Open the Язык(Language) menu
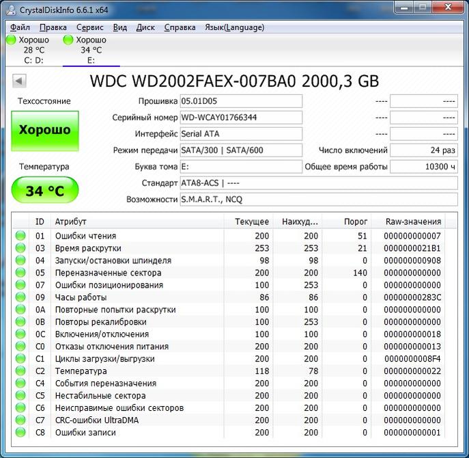This screenshot has height=458, width=469. pos(235,27)
